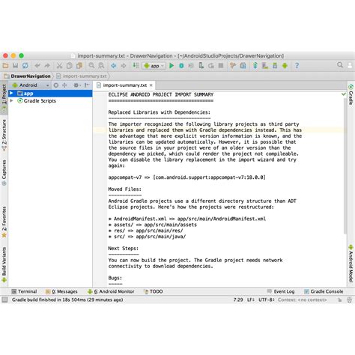Click the Paste icon in toolbar

pos(79,66)
